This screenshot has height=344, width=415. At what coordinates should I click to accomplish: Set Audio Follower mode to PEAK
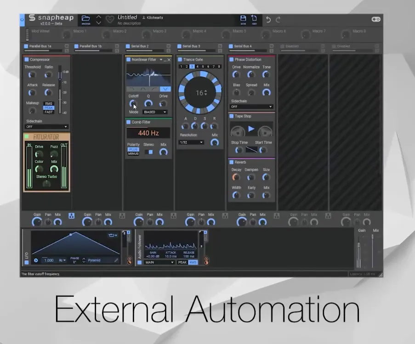coord(182,262)
